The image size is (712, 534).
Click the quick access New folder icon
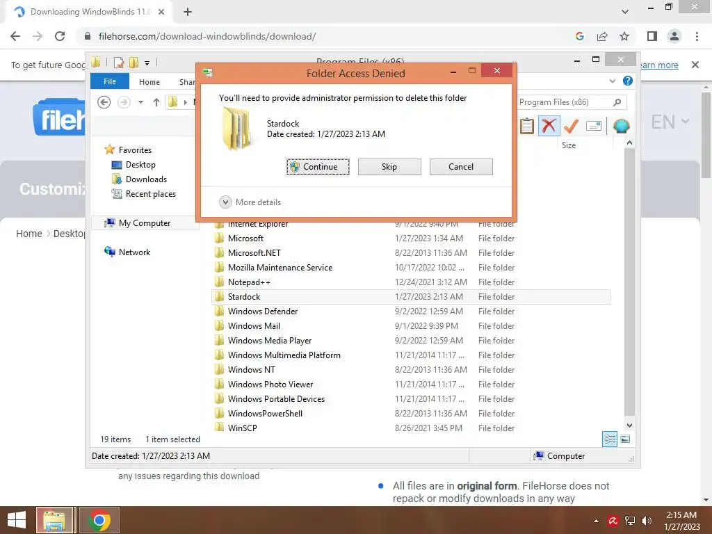[133, 62]
